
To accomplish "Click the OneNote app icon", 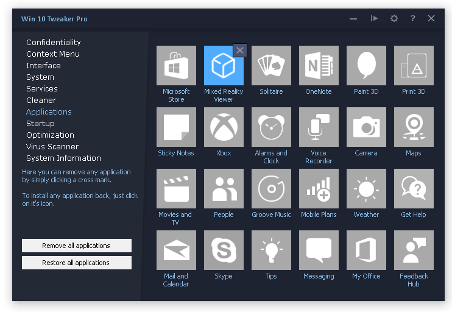I will [x=319, y=66].
